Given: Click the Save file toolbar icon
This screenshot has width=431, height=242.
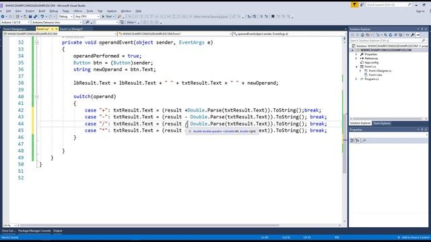Looking at the screenshot, I should (x=30, y=16).
